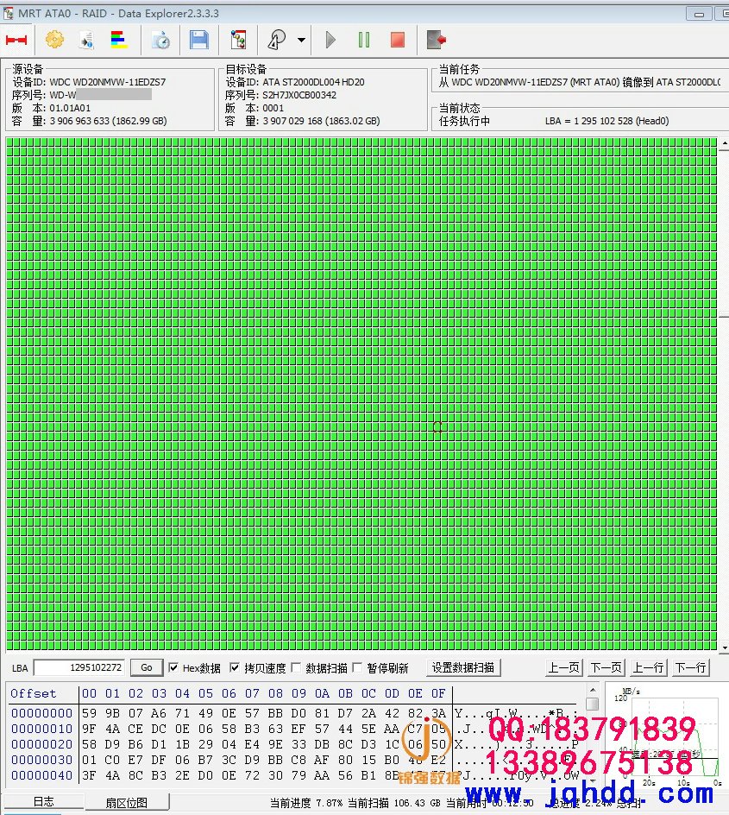Toggle the 拷贝速度 checkbox
Viewport: 729px width, 815px height.
235,667
